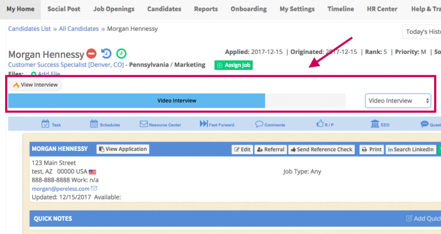Open the Timeline menu
The height and width of the screenshot is (234, 441).
(341, 9)
